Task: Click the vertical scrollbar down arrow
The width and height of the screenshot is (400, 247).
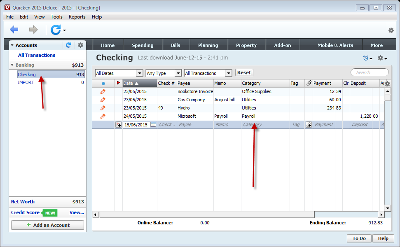Action: click(x=388, y=208)
